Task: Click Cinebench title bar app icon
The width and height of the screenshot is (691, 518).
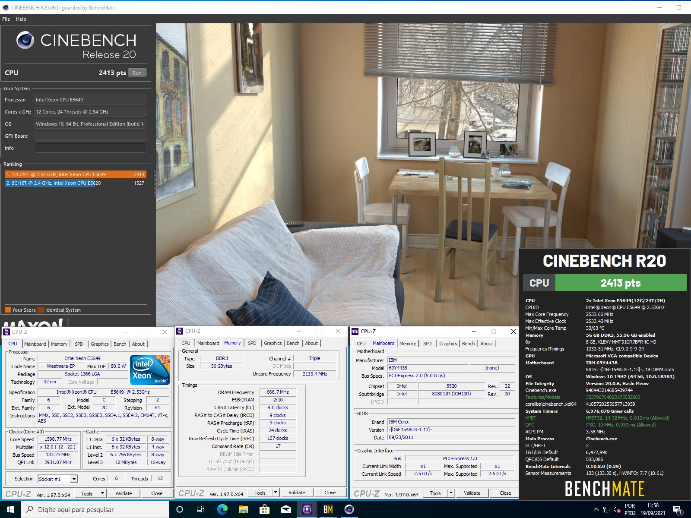Action: click(x=5, y=7)
